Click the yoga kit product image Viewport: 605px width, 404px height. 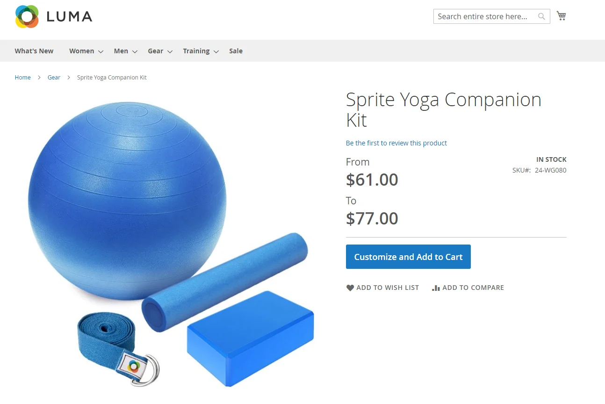pyautogui.click(x=171, y=244)
